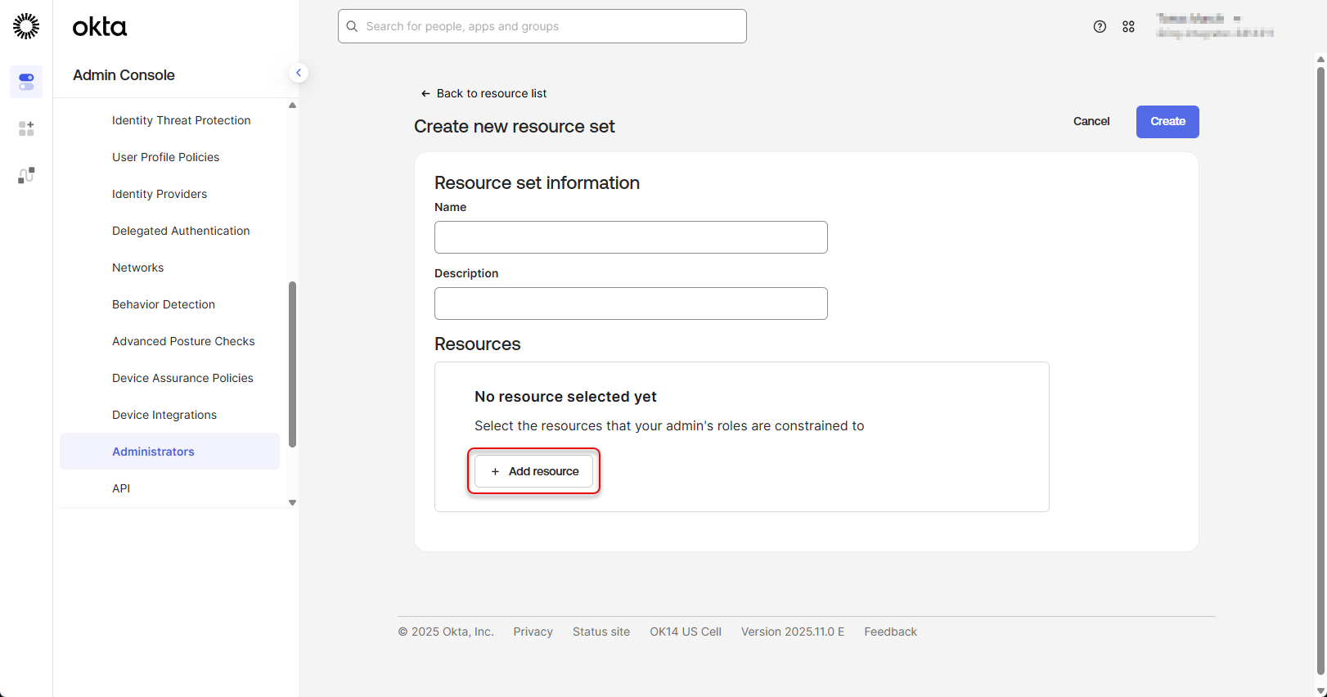Viewport: 1327px width, 697px height.
Task: Open the add-apps grid icon in left rail
Action: click(x=26, y=128)
